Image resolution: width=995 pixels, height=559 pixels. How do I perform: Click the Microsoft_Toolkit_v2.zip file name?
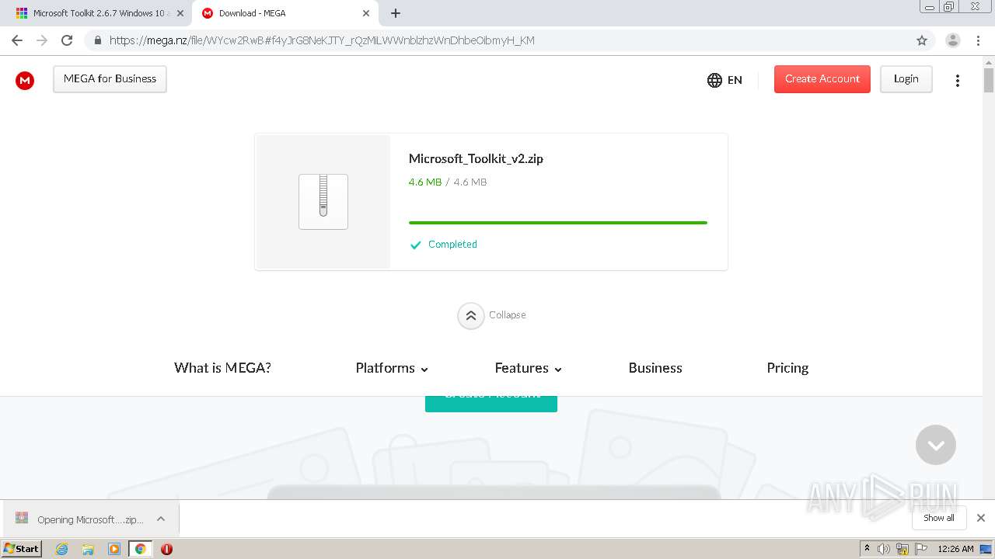(476, 158)
